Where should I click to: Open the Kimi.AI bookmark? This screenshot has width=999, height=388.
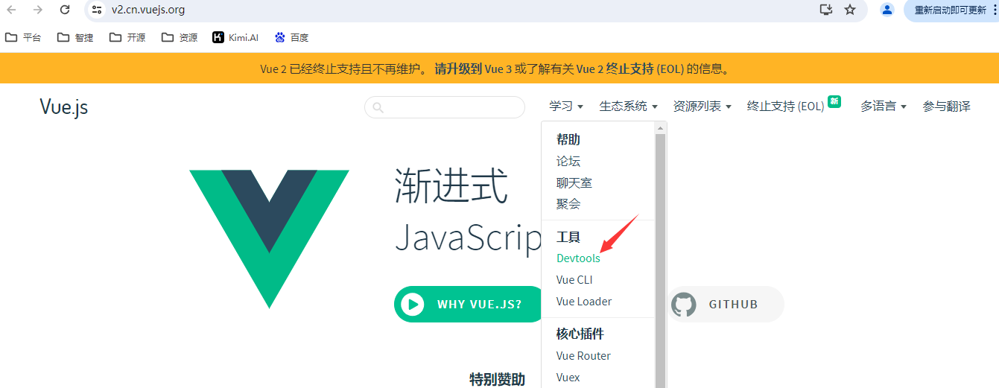point(235,37)
